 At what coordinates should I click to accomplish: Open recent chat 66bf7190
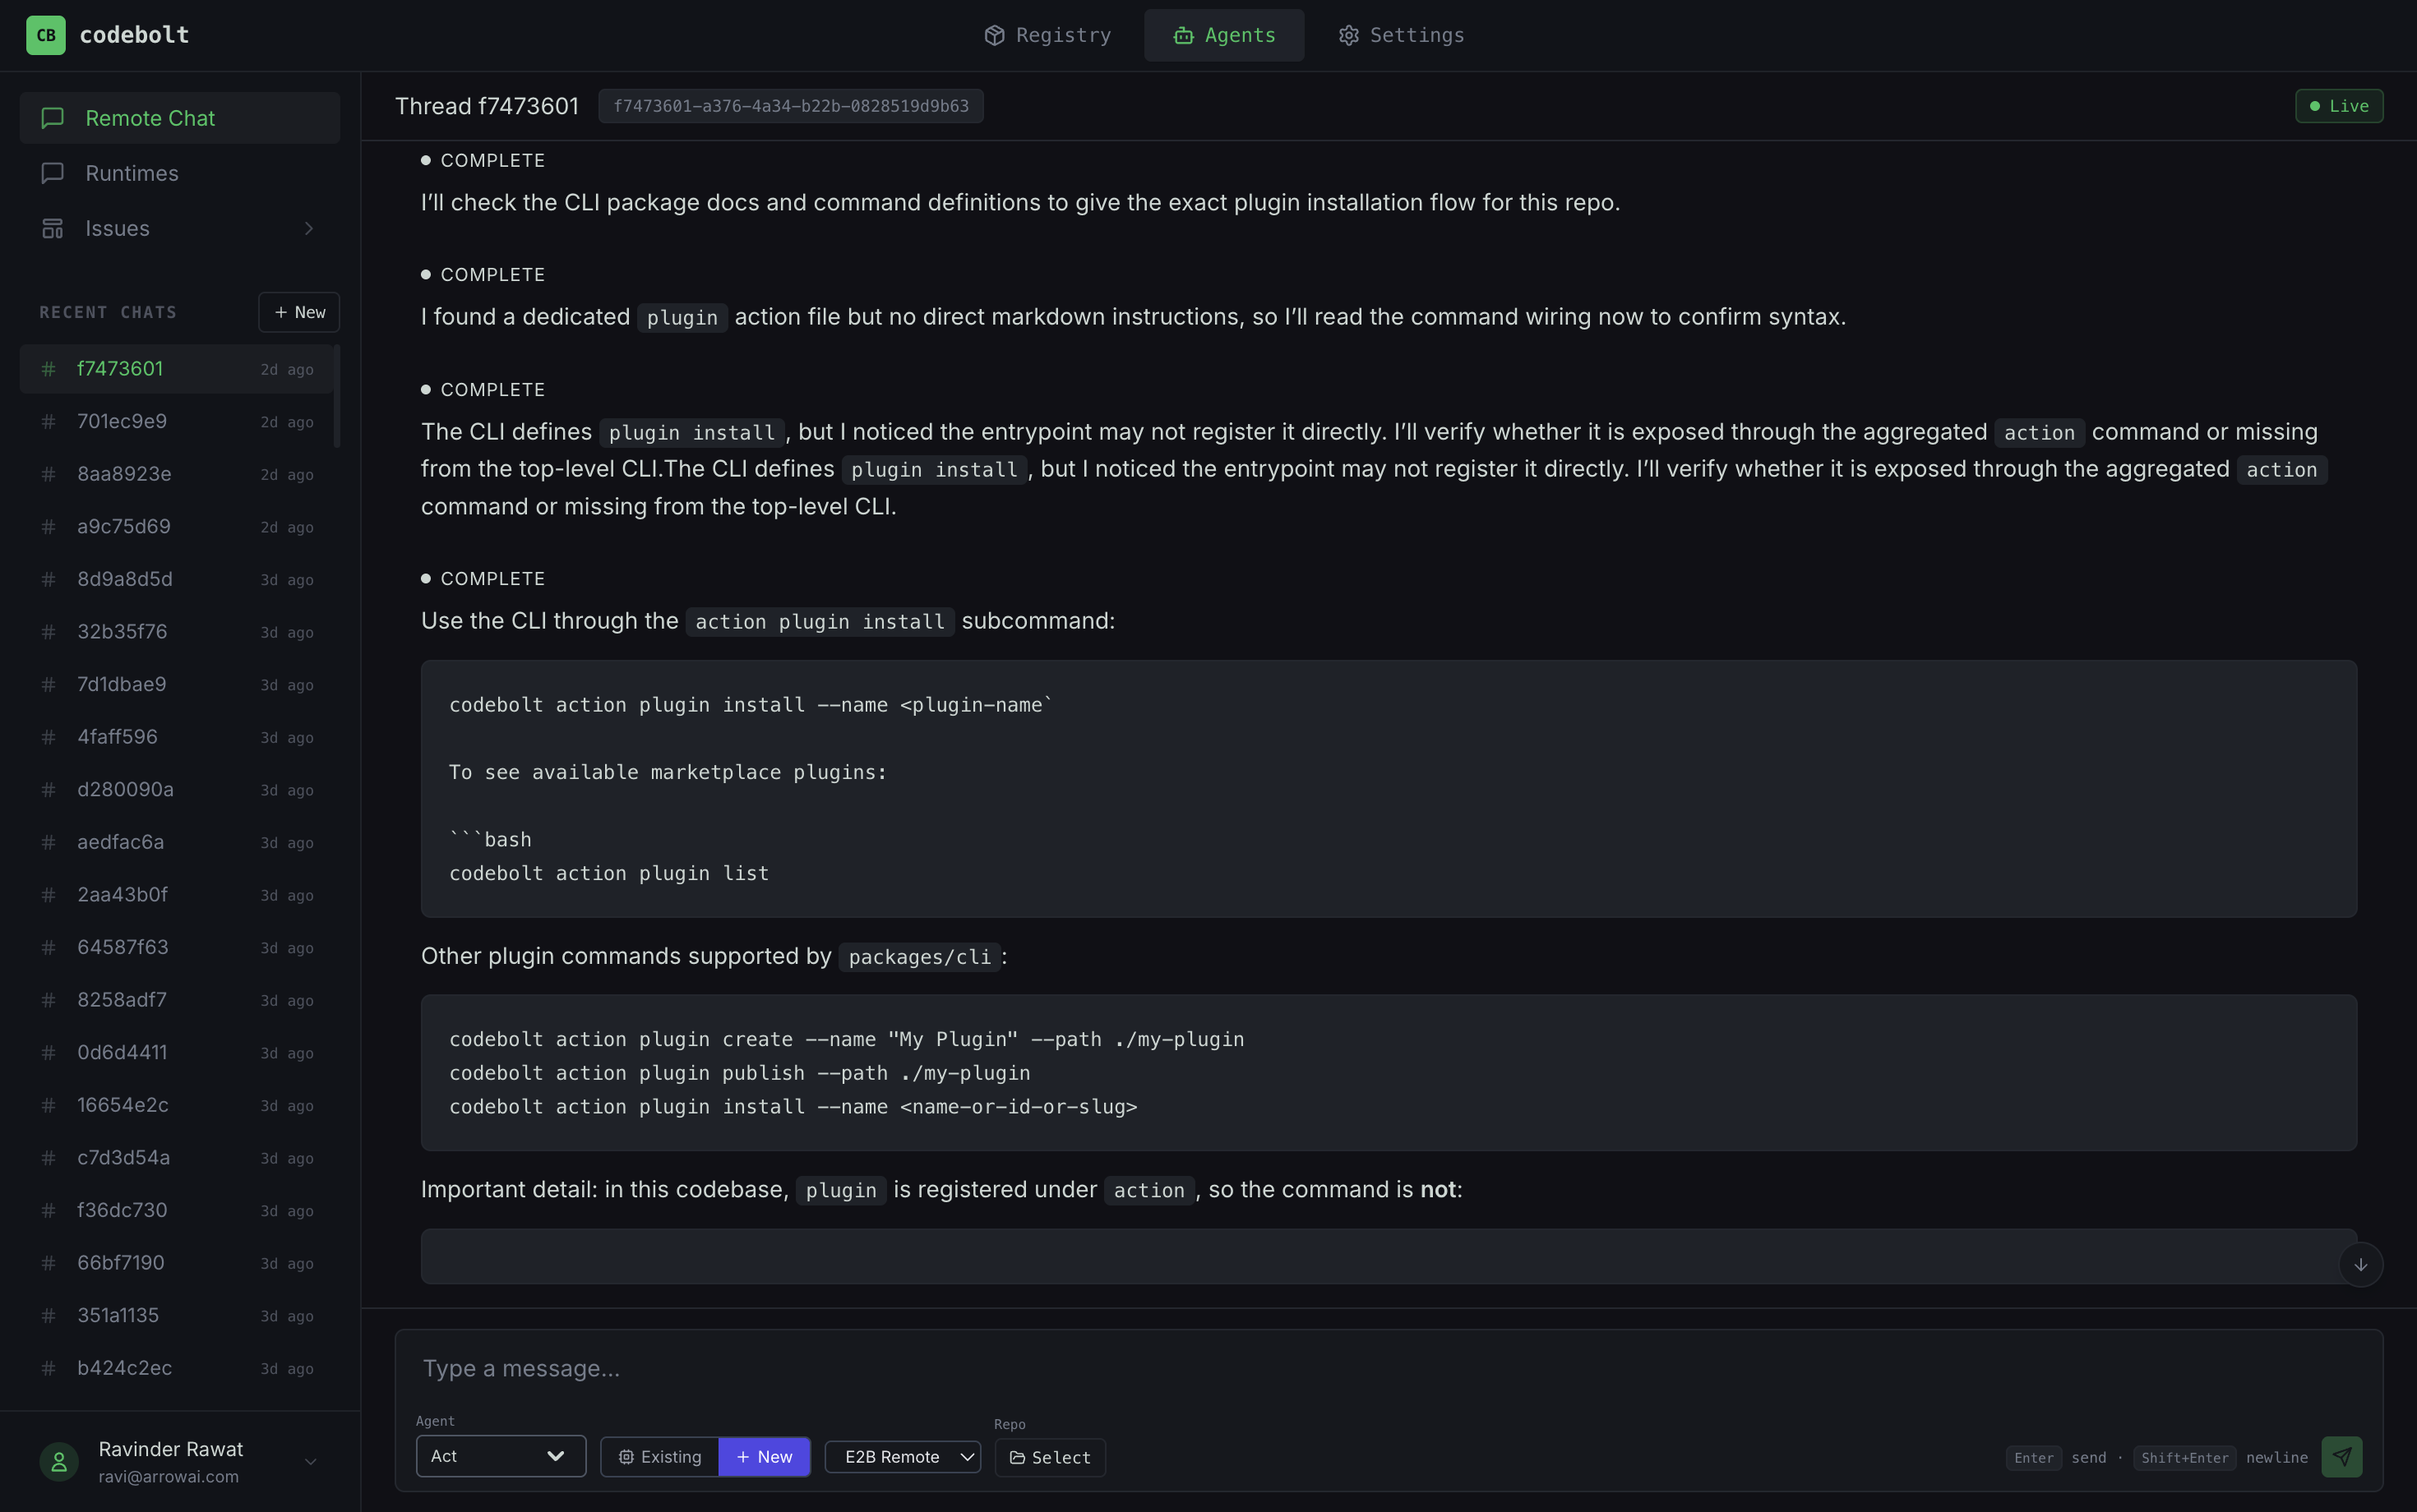176,1263
